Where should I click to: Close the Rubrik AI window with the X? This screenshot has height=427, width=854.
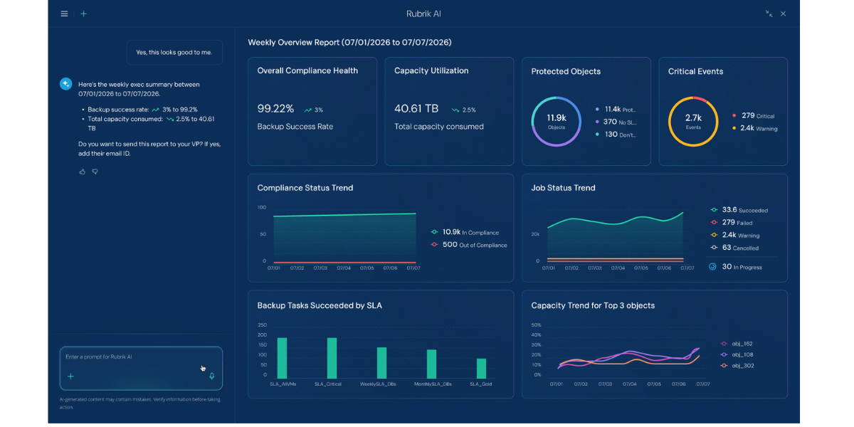point(783,14)
